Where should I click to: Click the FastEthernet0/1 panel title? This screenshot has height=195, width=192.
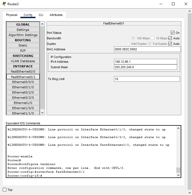(114, 23)
